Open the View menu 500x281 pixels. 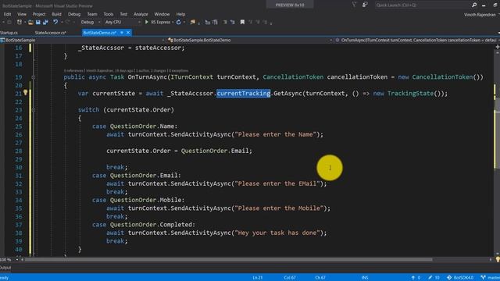(22, 14)
